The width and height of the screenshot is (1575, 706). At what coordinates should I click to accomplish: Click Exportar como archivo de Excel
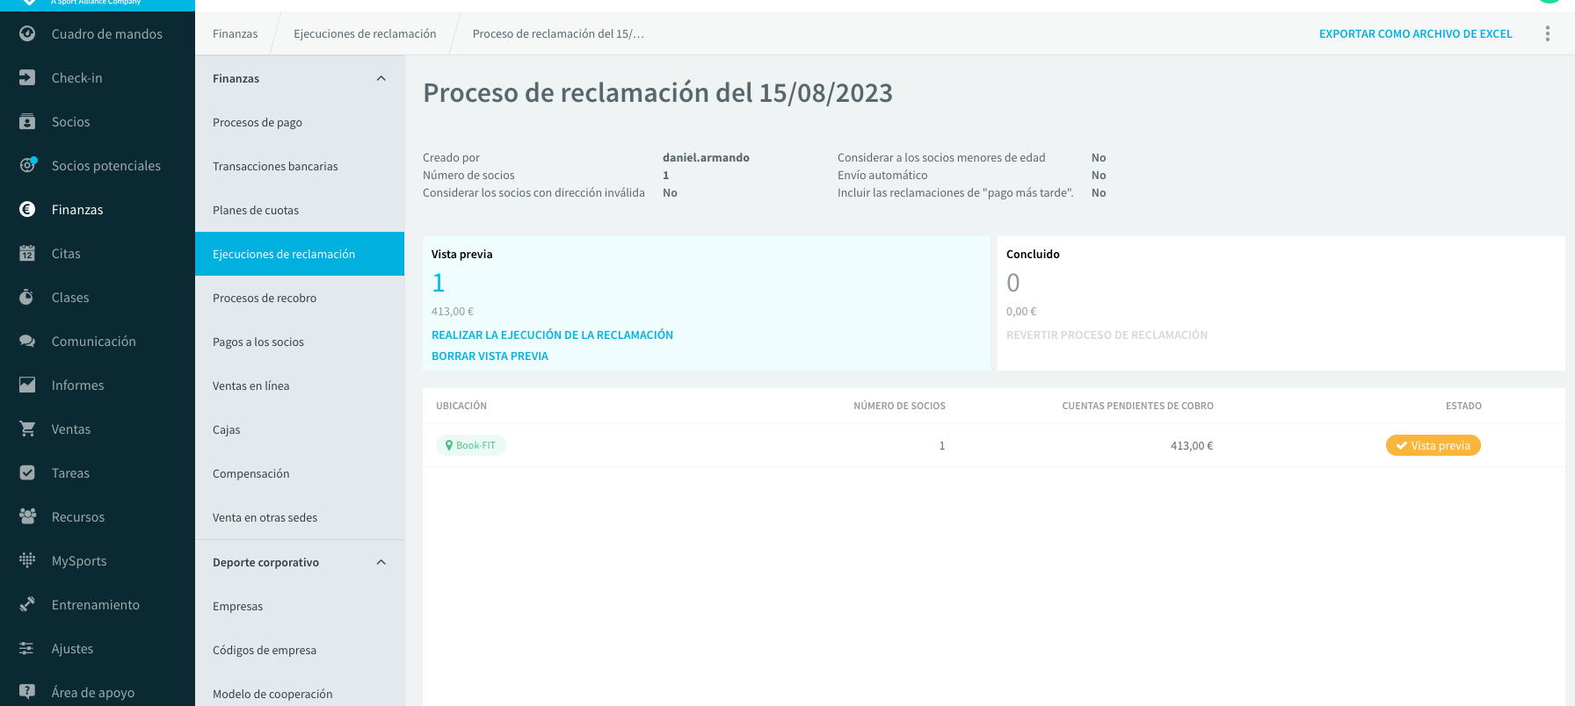point(1415,33)
